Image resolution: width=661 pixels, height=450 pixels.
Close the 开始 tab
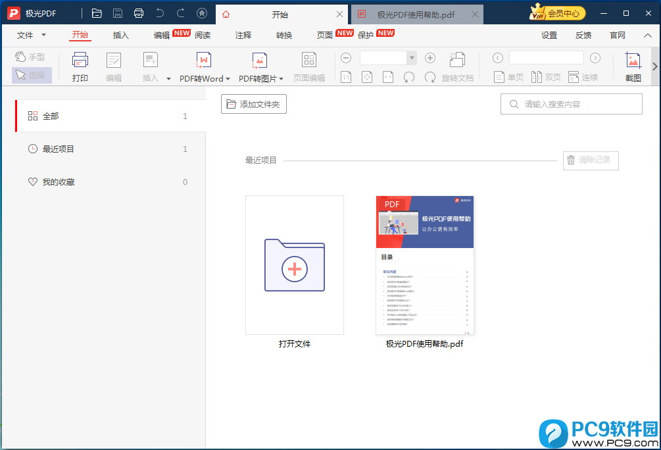coord(339,14)
